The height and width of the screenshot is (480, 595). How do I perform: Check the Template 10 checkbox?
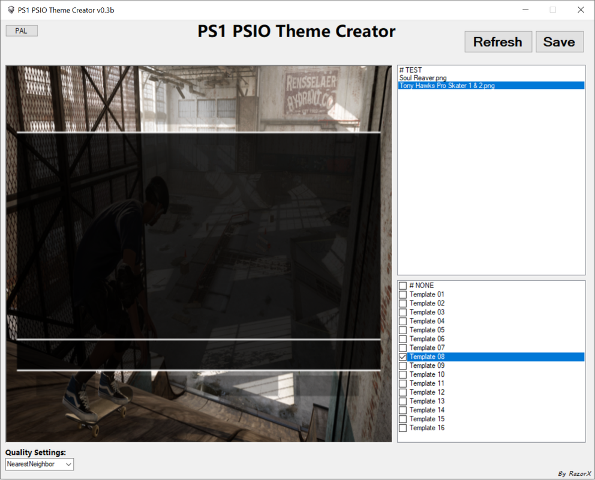pos(402,374)
